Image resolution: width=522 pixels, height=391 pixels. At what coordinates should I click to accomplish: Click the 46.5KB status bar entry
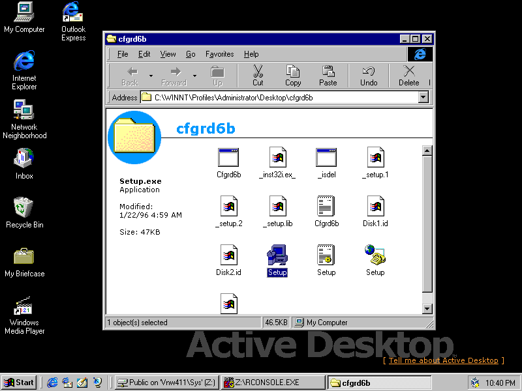[x=276, y=322]
